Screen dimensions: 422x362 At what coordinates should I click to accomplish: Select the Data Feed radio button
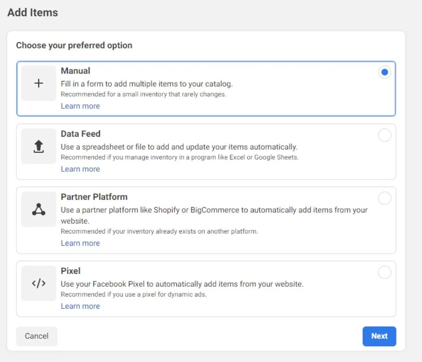(384, 135)
